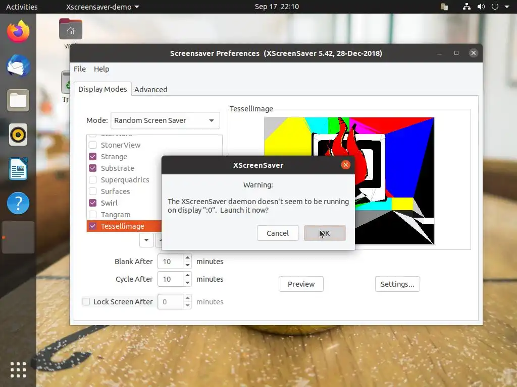Close the XScreenSaver warning dialog
The width and height of the screenshot is (517, 387).
coord(345,165)
